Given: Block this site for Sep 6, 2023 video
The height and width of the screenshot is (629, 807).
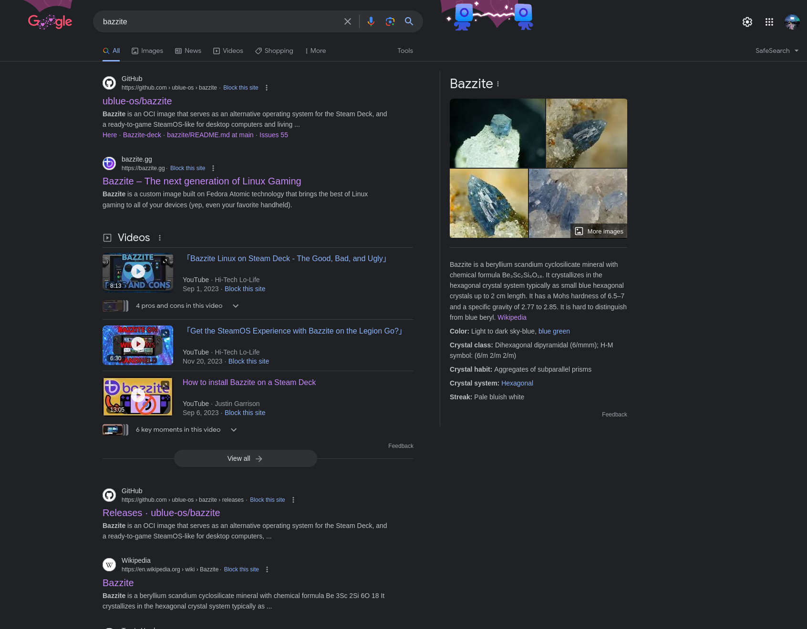Looking at the screenshot, I should (x=245, y=413).
